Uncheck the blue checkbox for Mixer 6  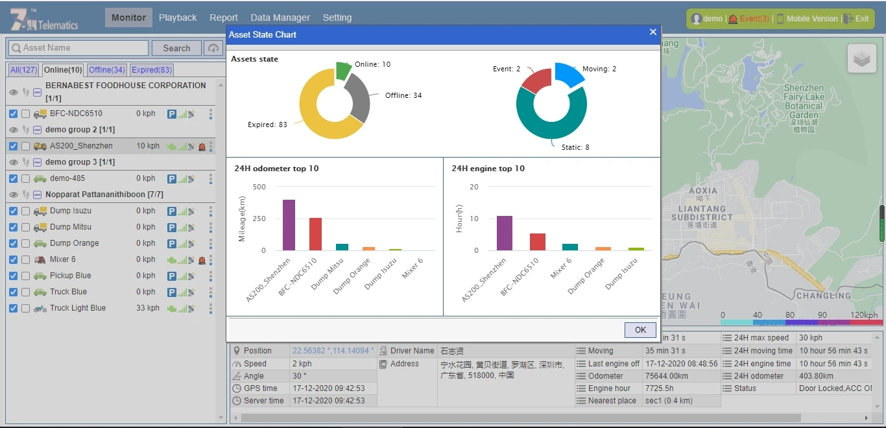coord(14,259)
